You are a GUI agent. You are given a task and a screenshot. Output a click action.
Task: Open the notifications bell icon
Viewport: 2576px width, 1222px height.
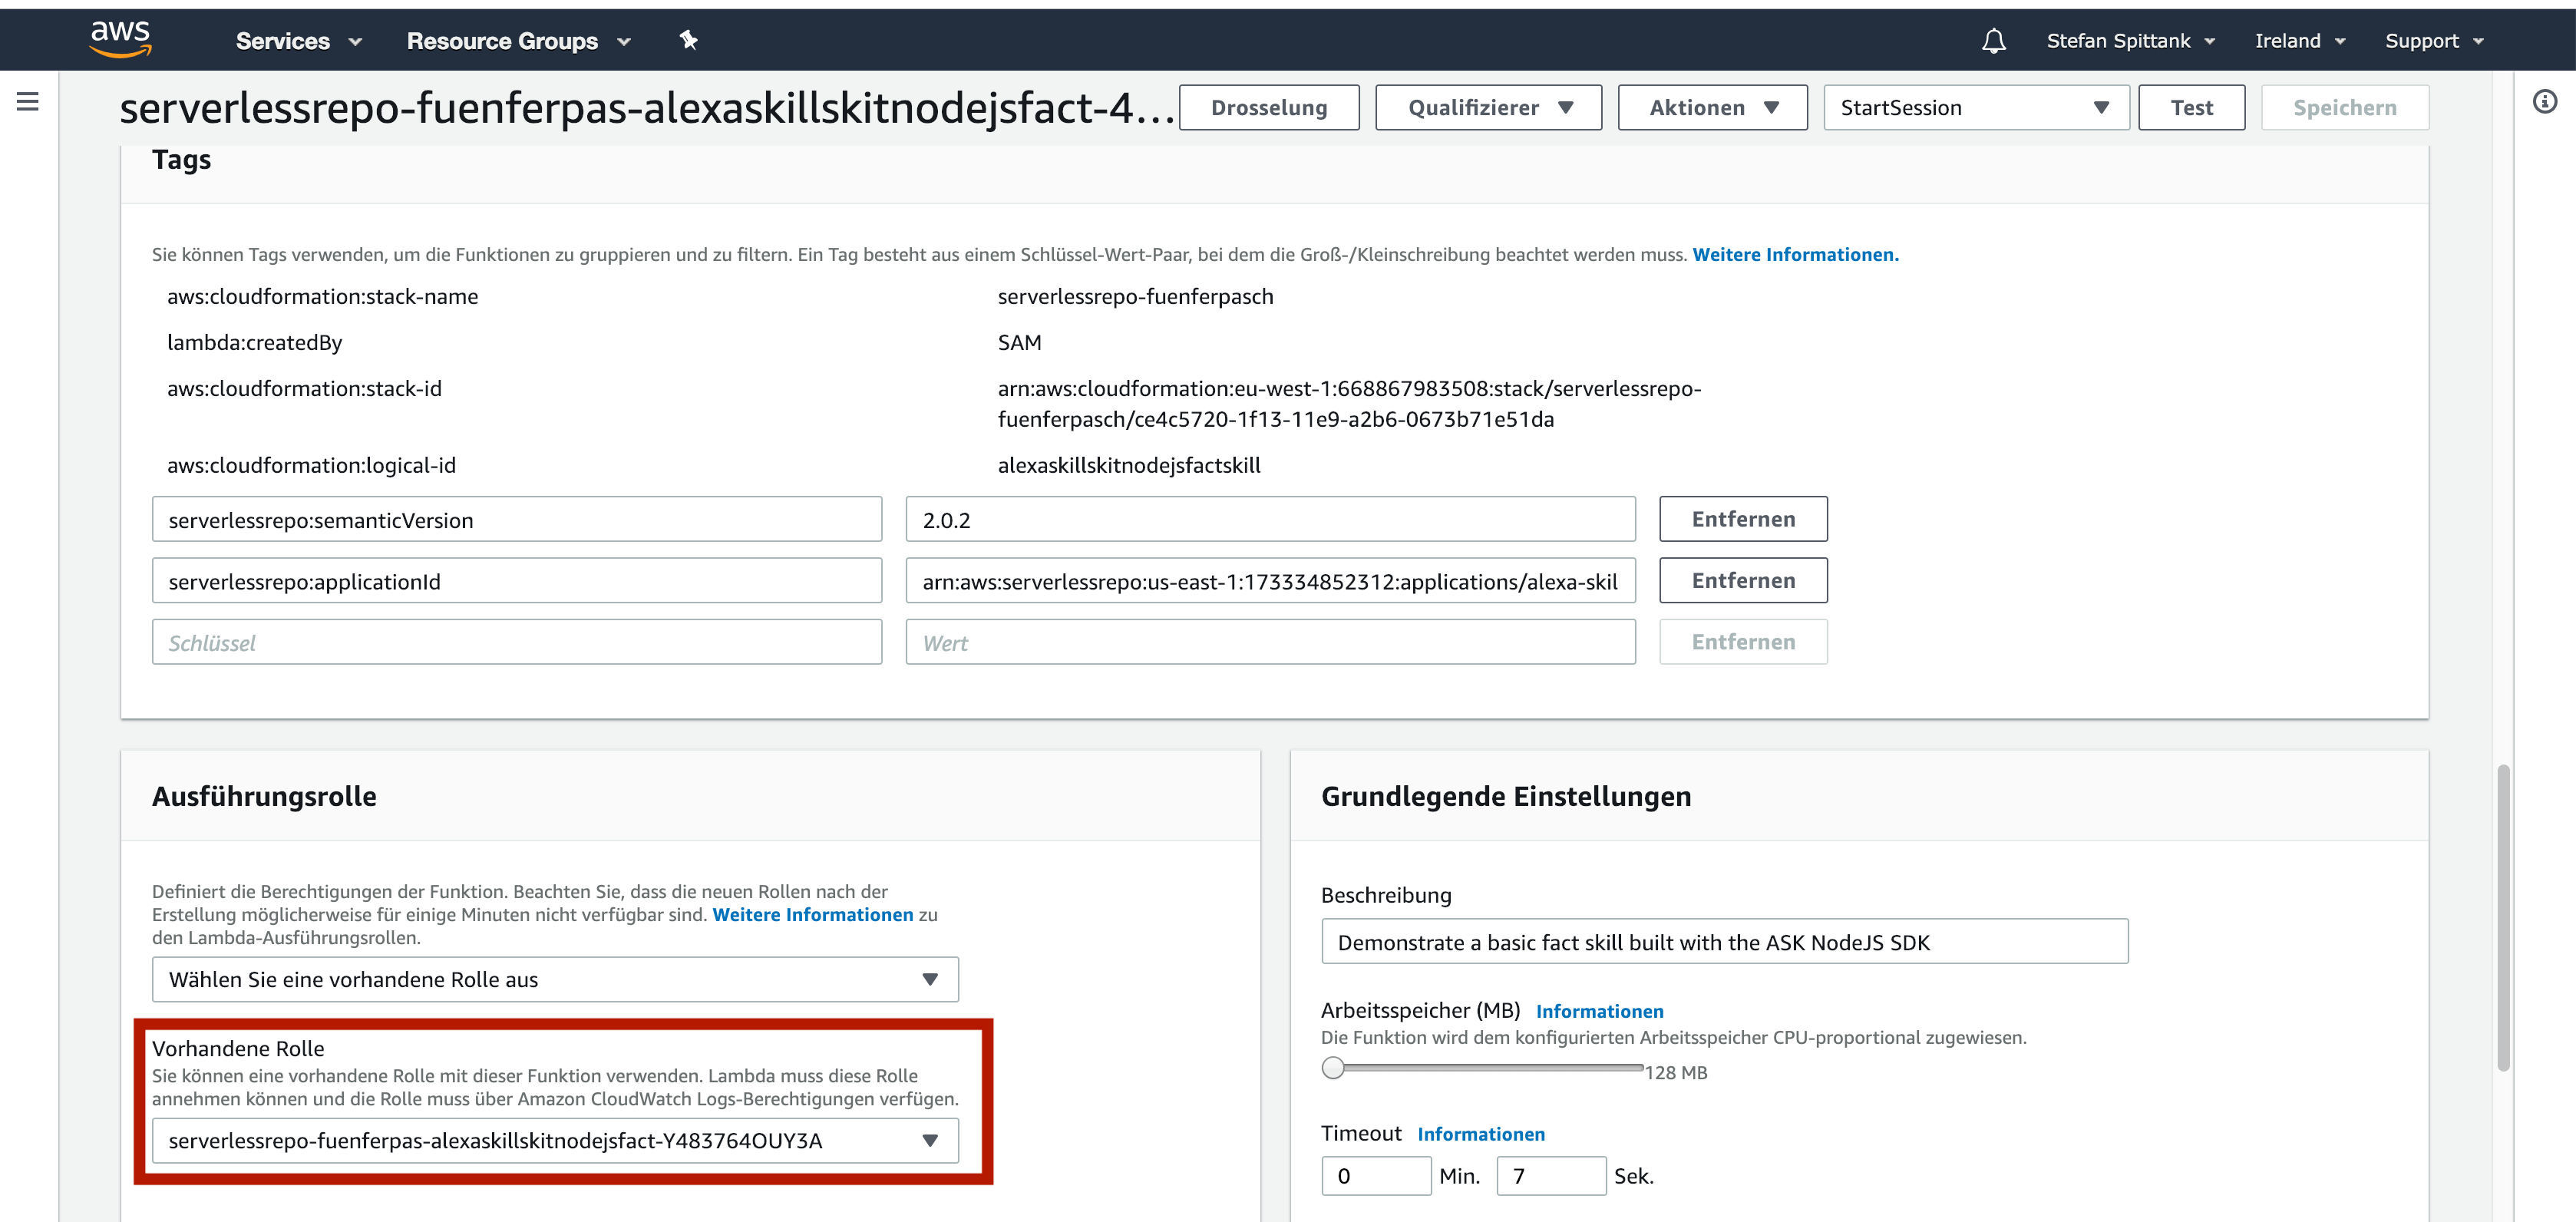1993,41
